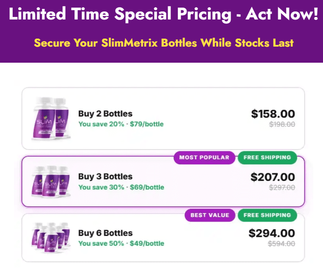Viewport: 323px width, 269px height.
Task: Select the Buy 6 Bottles package card
Action: pos(163,238)
